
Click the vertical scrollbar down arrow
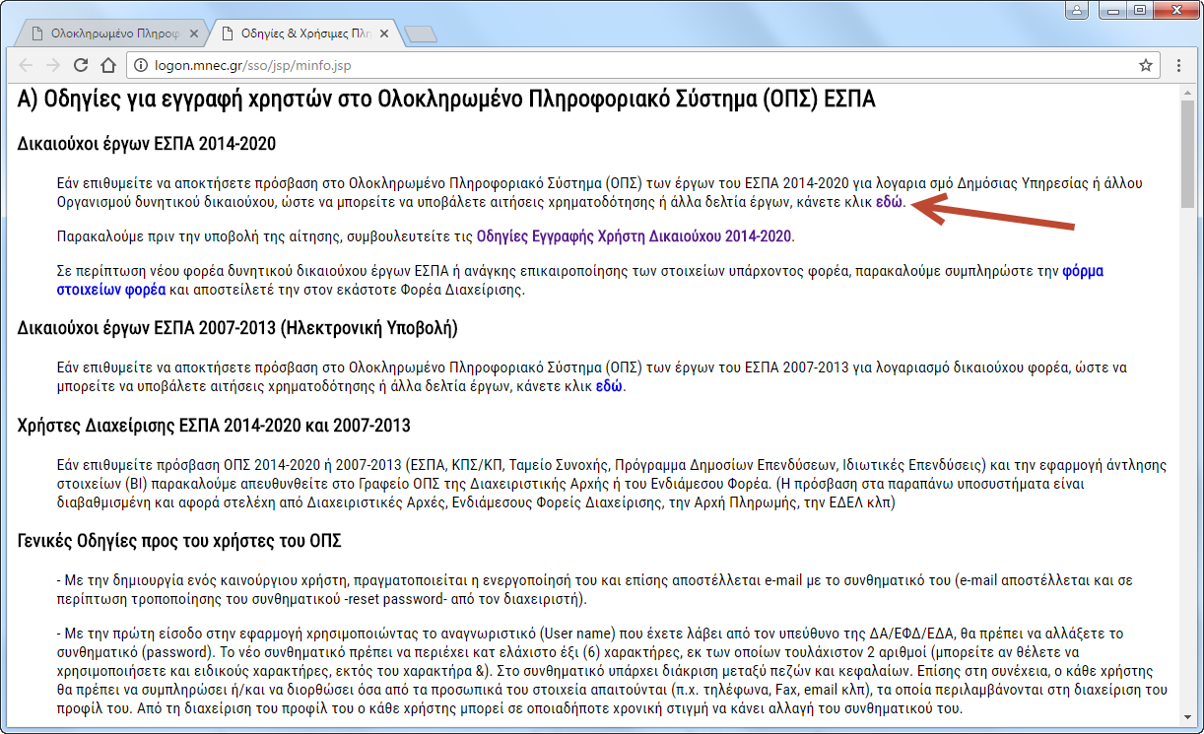tap(1186, 725)
